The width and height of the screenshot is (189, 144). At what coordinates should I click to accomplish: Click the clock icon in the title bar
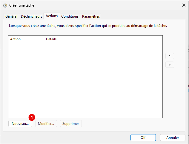[5, 5]
